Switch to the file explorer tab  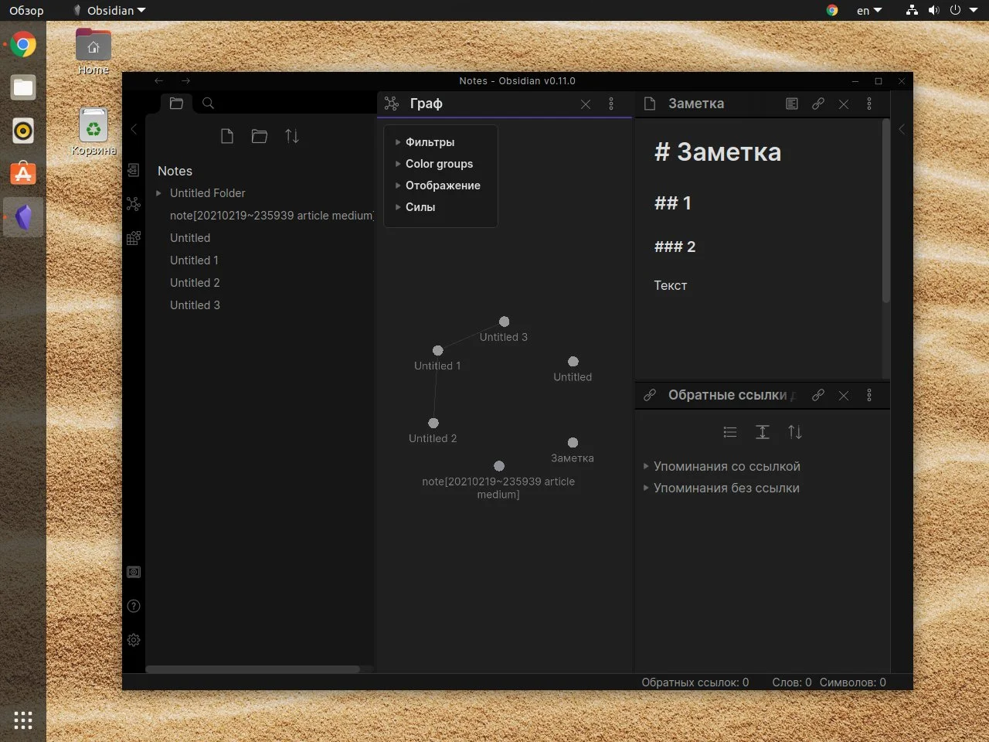point(176,104)
